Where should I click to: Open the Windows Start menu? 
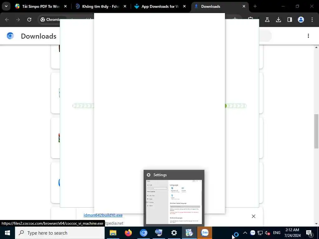coord(7,233)
